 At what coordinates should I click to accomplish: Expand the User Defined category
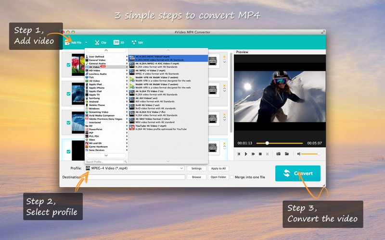[x=106, y=57]
